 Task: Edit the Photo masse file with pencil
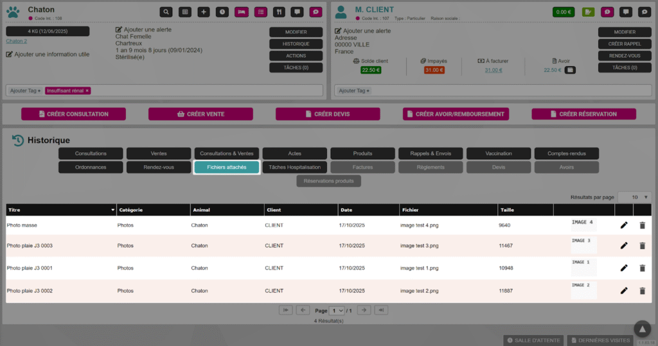tap(623, 225)
